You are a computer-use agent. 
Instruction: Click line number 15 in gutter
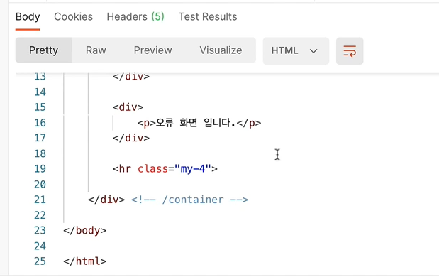[x=40, y=107]
